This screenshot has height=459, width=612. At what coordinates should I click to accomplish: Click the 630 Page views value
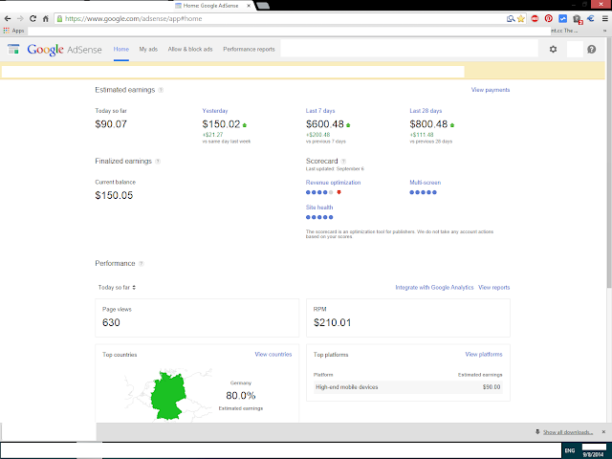click(x=111, y=323)
